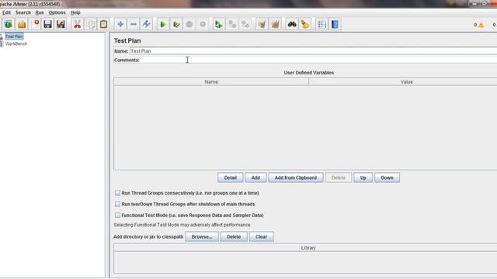This screenshot has height=279, width=497.
Task: Click the Shutdown test icon
Action: 203,24
